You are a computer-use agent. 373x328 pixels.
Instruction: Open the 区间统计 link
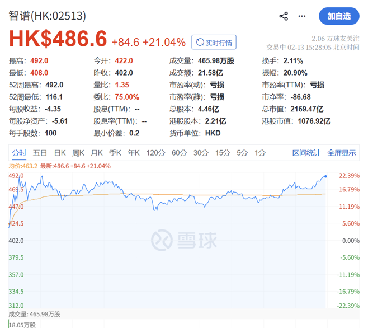click(x=306, y=153)
